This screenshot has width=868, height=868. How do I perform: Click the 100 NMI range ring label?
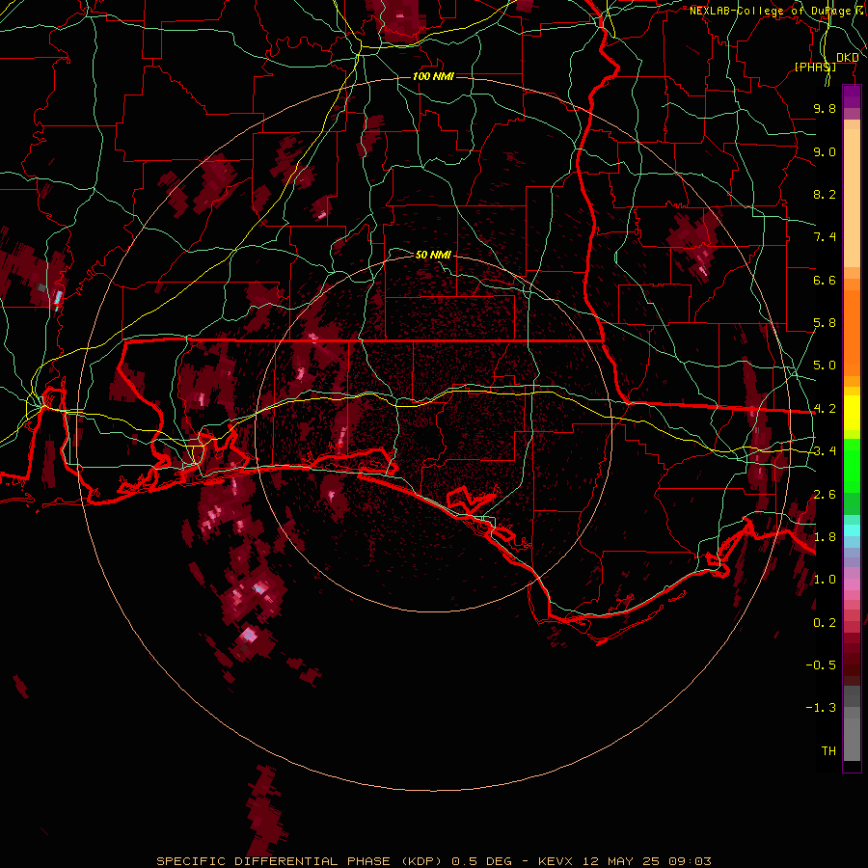click(433, 76)
